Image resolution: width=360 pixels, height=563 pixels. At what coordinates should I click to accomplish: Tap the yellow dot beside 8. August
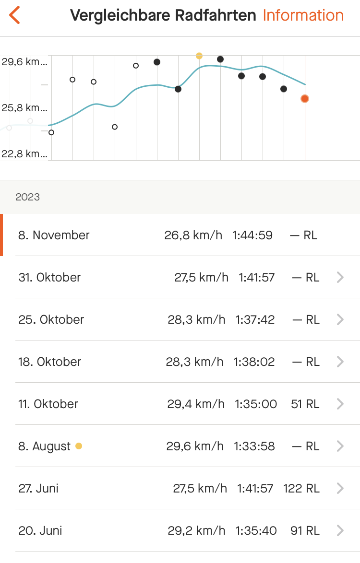[x=79, y=446]
